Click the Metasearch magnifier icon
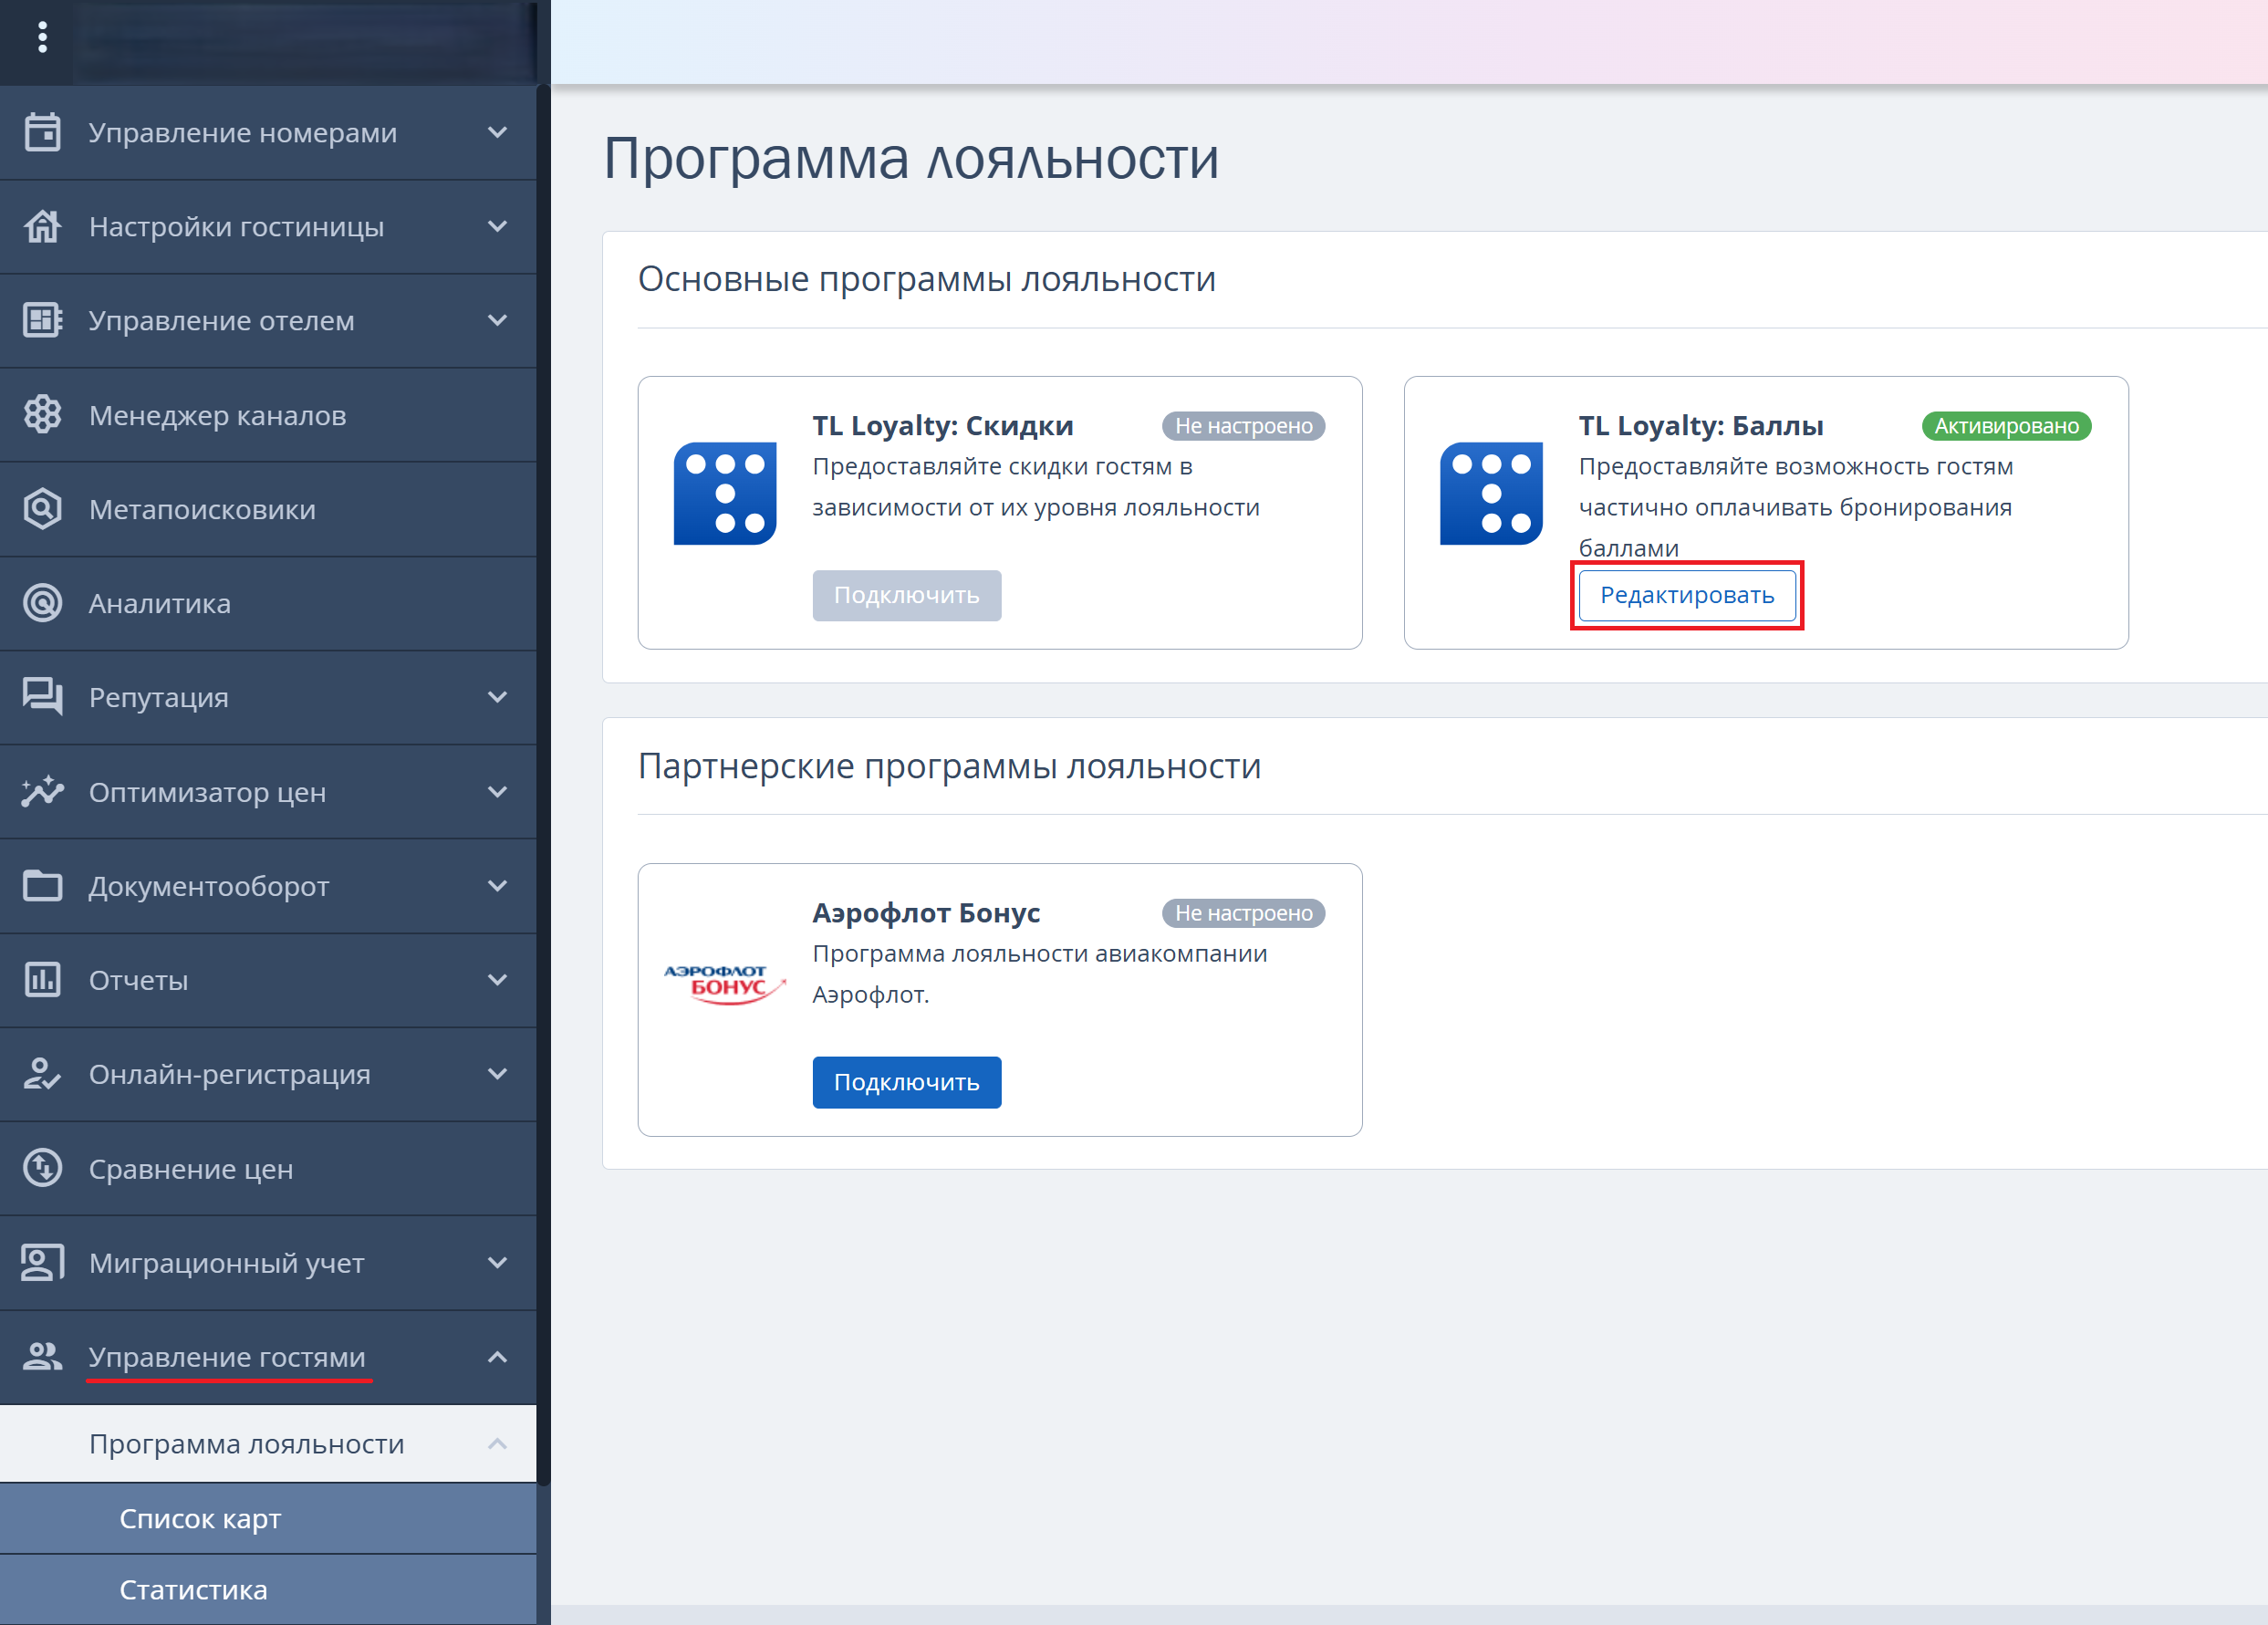 [x=42, y=509]
